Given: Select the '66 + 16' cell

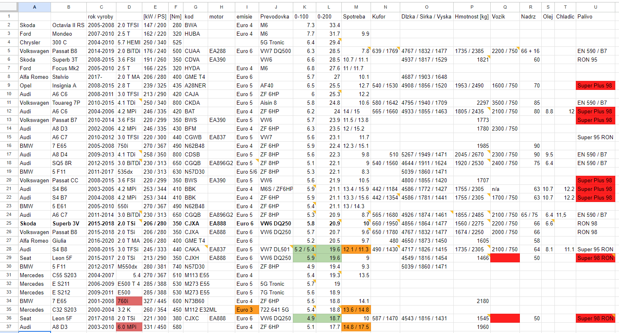Looking at the screenshot, I should (531, 51).
